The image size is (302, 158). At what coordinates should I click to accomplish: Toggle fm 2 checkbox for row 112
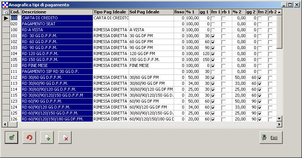260,77
